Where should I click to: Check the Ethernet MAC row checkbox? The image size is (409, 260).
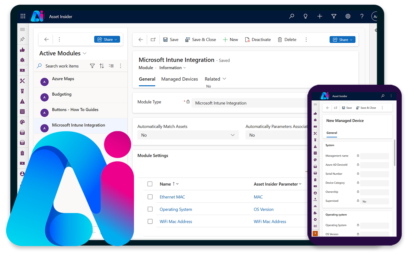pos(150,197)
